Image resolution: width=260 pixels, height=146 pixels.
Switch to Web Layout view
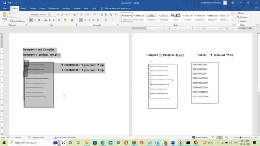coord(226,137)
